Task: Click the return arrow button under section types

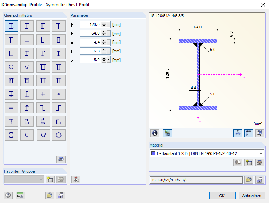Action: (61, 159)
